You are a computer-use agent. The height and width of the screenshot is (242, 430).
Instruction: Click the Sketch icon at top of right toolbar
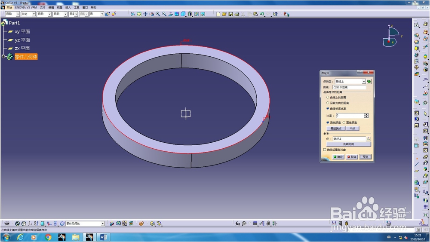(x=417, y=25)
